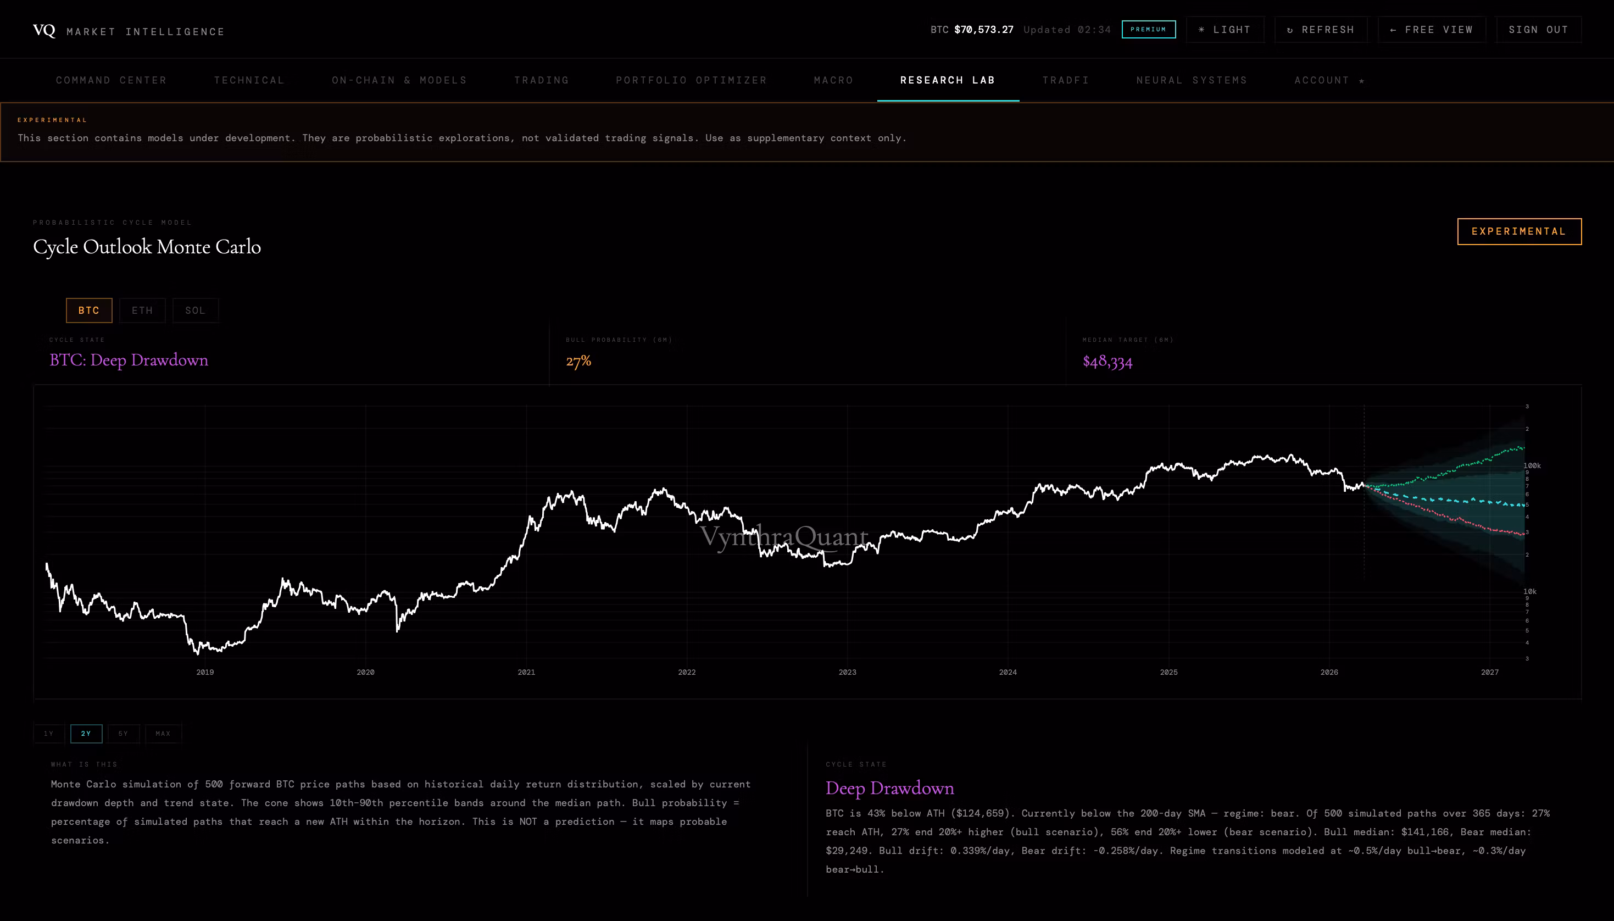Choose the MAX chart range

point(163,734)
